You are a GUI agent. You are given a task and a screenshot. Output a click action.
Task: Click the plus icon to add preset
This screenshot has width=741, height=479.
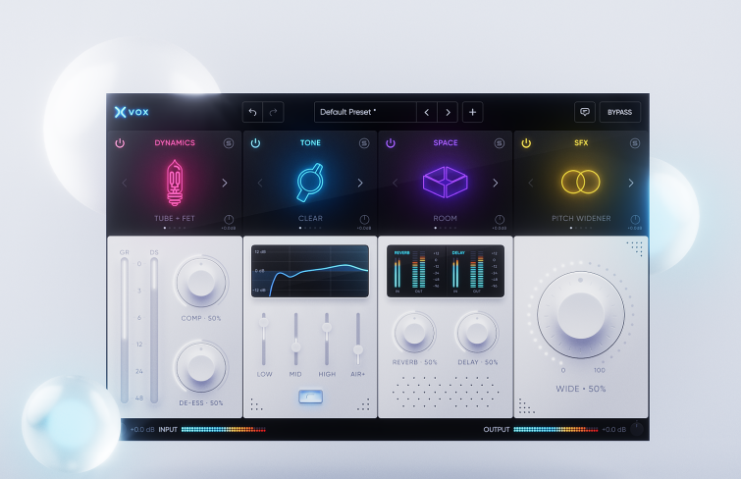click(x=472, y=112)
